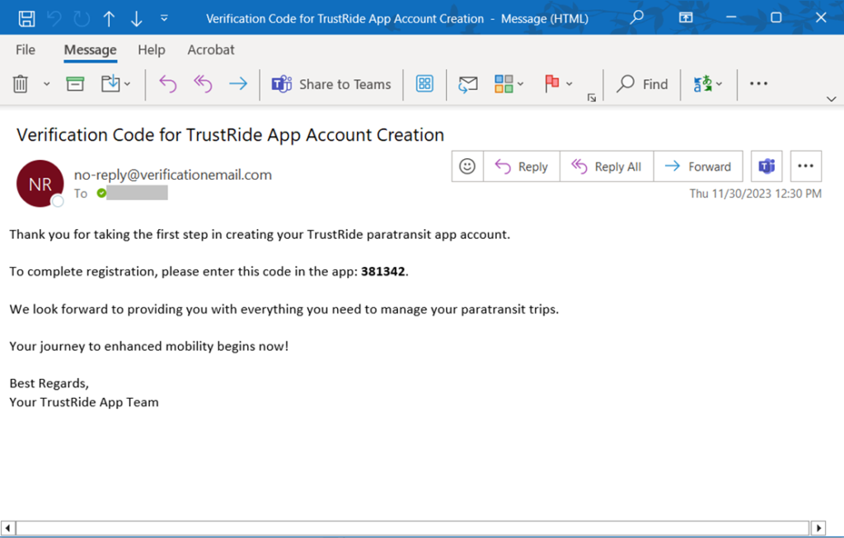This screenshot has height=538, width=844.
Task: Delete the message with the trash icon
Action: pos(21,84)
